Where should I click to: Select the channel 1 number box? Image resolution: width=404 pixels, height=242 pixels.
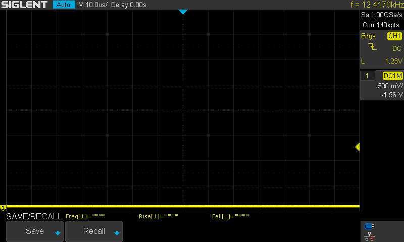367,76
